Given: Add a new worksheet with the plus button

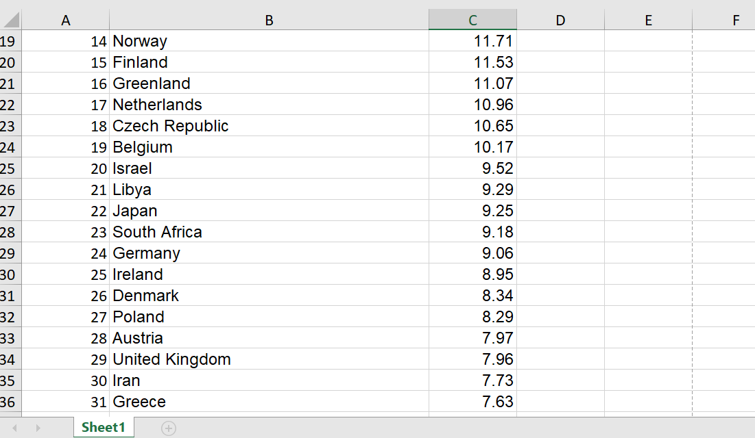Looking at the screenshot, I should [x=169, y=427].
